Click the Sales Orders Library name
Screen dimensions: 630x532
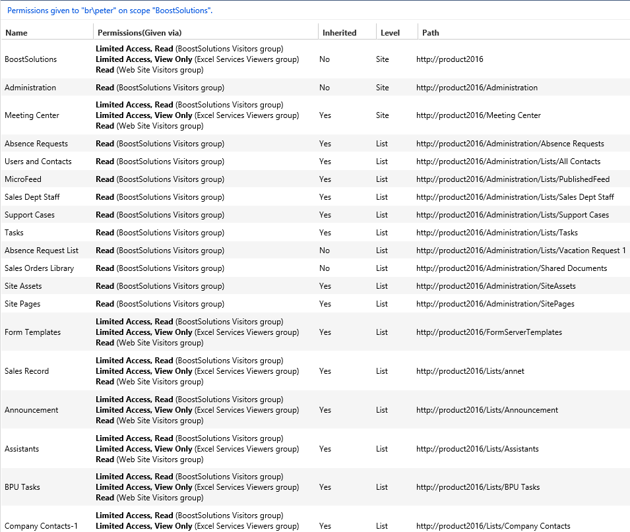pos(40,268)
